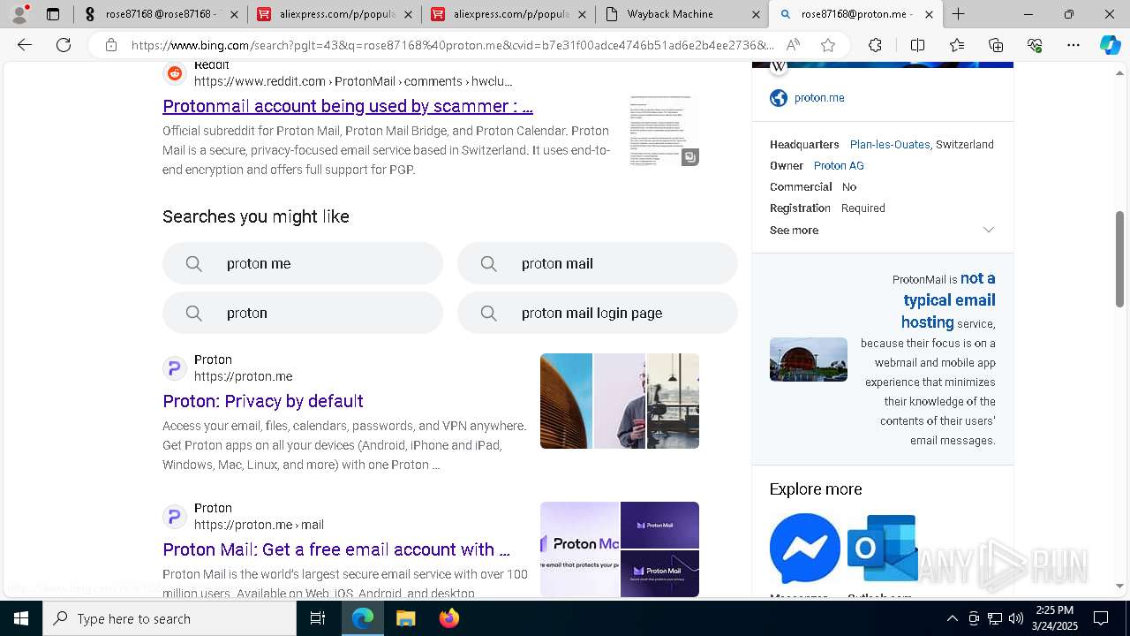Show hidden system tray icons
This screenshot has width=1130, height=636.
point(952,618)
